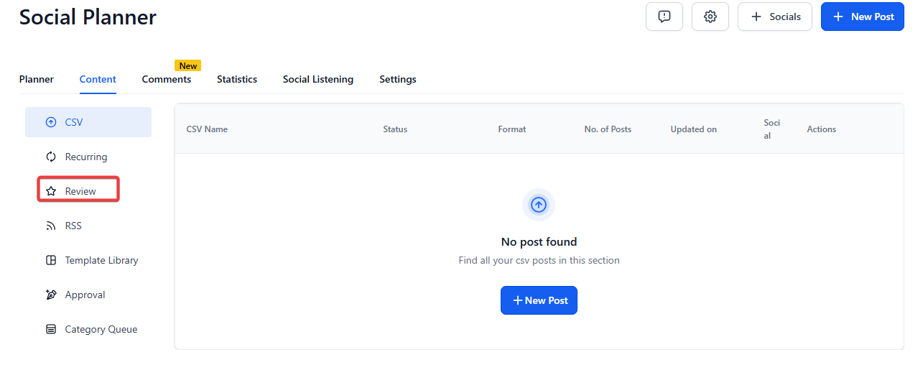Click the Updated on column header
This screenshot has height=370, width=923.
coord(694,129)
